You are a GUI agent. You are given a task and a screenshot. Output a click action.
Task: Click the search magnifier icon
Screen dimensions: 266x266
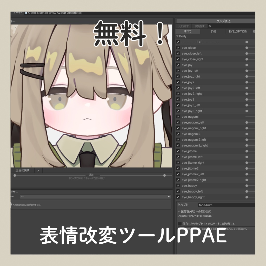pyautogui.click(x=210, y=26)
